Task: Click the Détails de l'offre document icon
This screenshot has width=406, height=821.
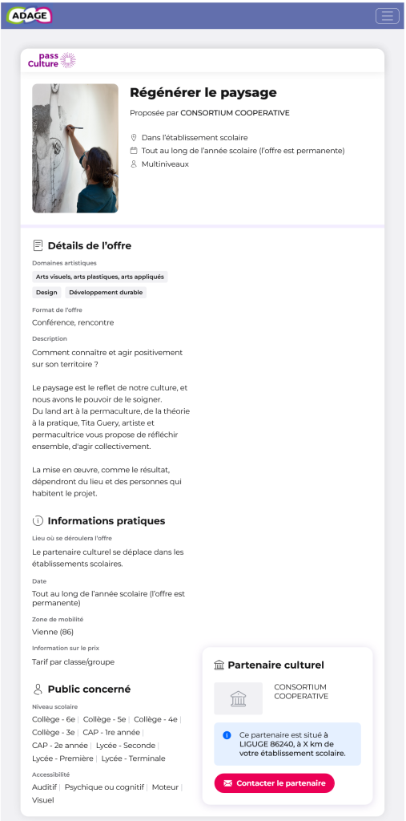Action: click(38, 245)
